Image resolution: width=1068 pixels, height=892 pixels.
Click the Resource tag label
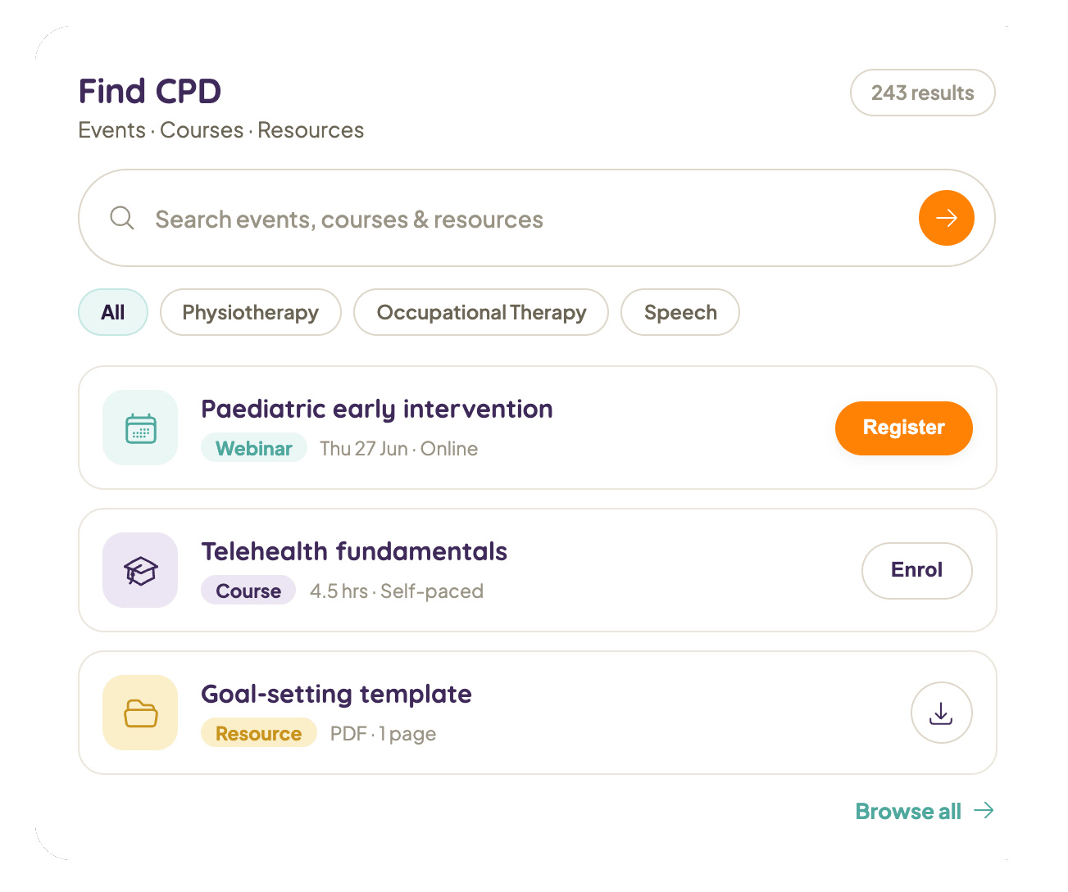(x=259, y=733)
